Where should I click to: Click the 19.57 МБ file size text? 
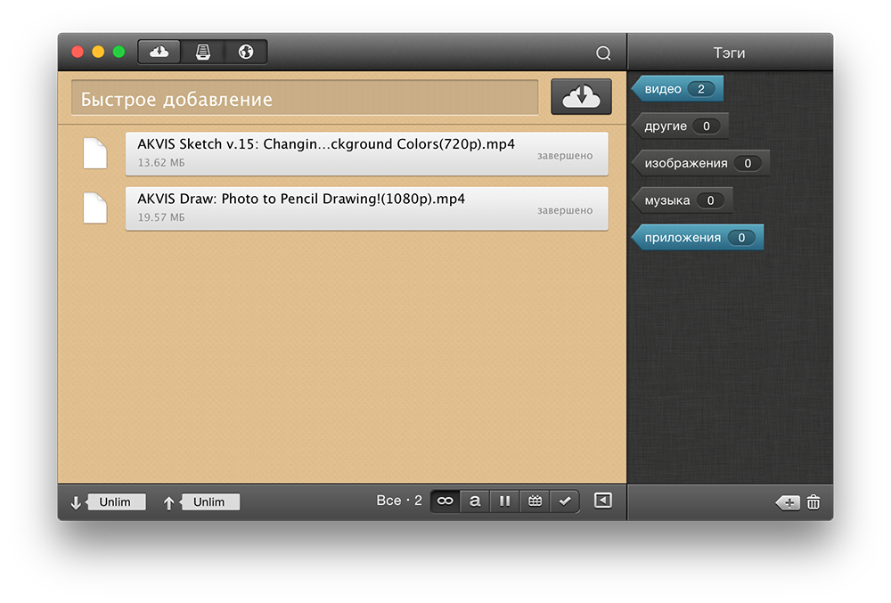pos(161,217)
